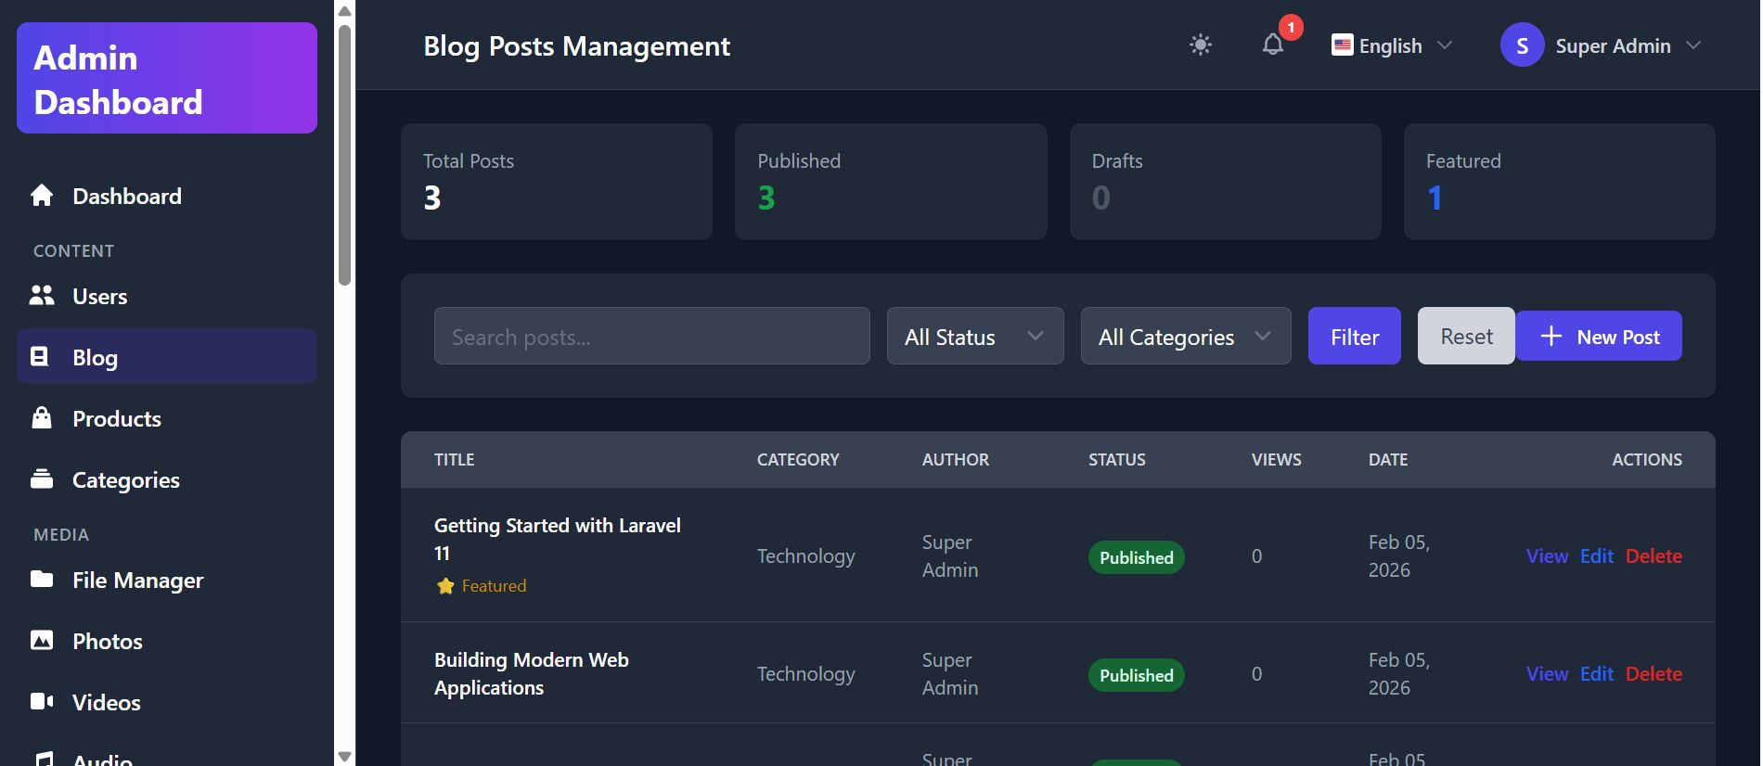Create a New Post
The height and width of the screenshot is (766, 1763).
1599,337
